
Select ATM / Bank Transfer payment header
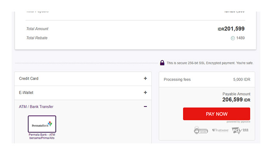[x=36, y=107]
